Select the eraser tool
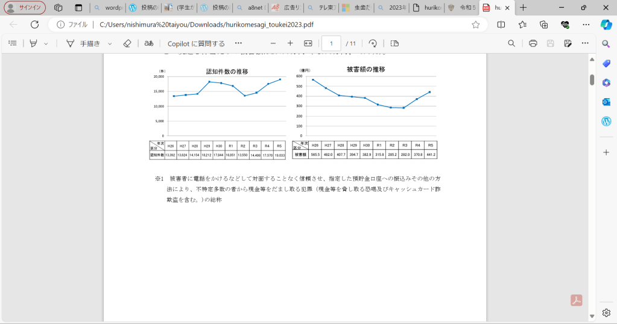The image size is (617, 324). pos(127,43)
